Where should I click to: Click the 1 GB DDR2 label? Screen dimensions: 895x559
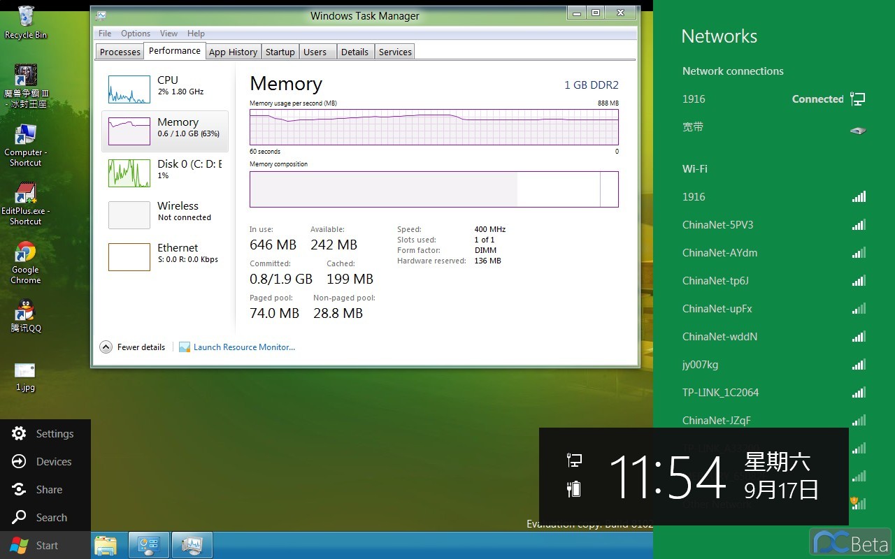(592, 85)
